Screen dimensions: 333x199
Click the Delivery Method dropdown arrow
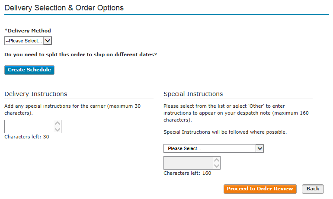click(x=48, y=41)
